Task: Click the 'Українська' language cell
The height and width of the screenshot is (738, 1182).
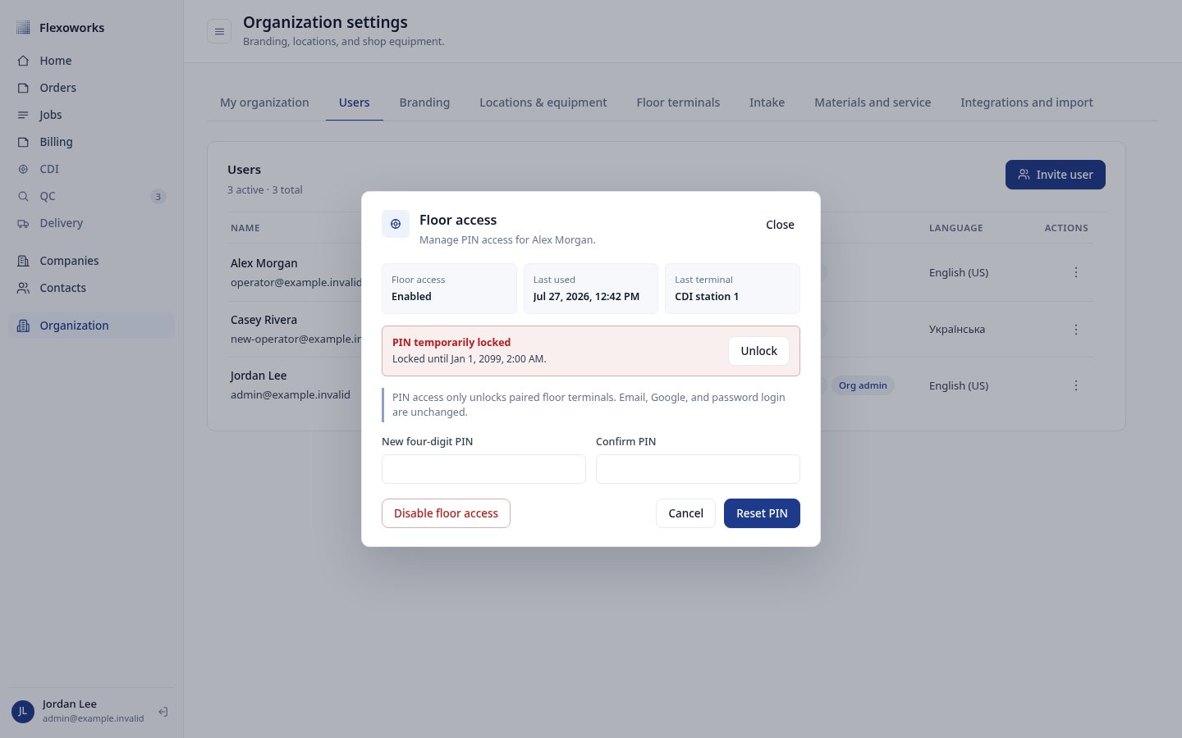Action: (x=957, y=330)
